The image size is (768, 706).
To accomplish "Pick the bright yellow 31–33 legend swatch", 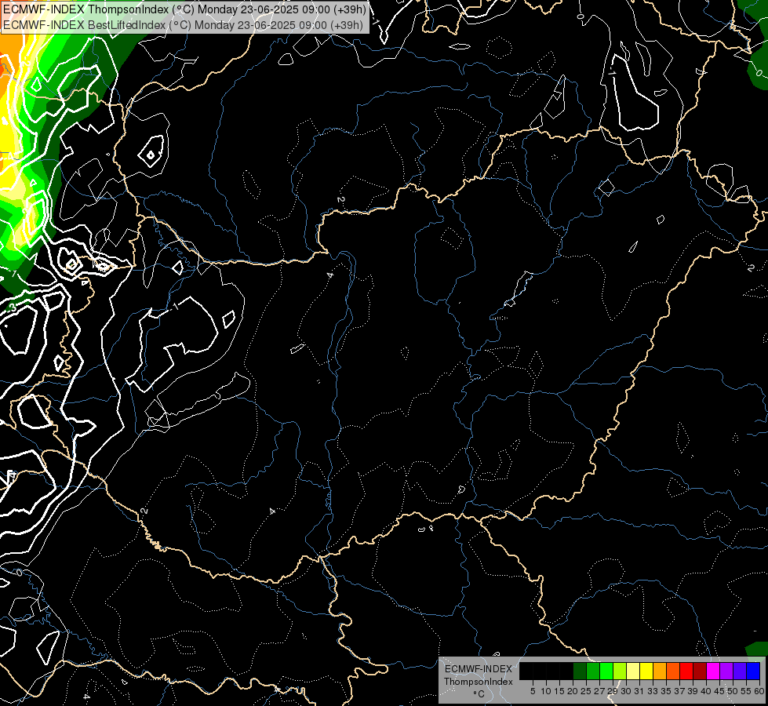I will coord(646,671).
